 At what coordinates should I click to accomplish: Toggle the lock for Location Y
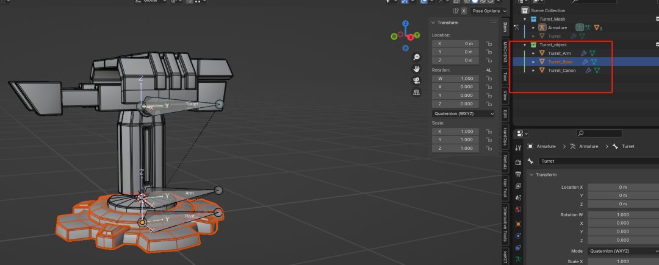[x=489, y=52]
